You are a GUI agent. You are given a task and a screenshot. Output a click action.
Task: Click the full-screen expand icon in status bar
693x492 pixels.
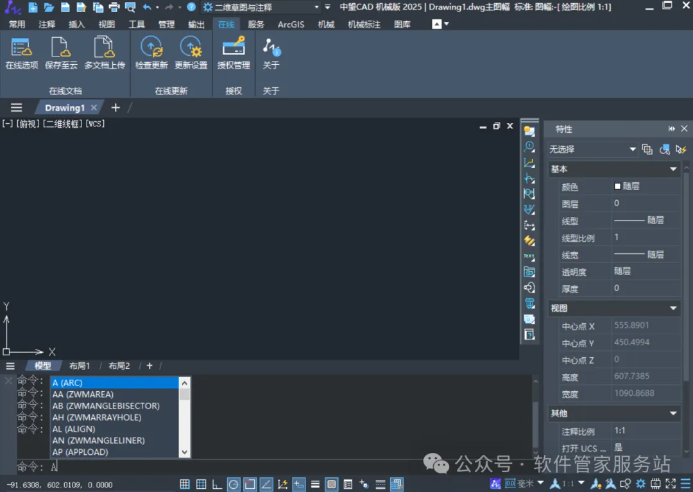(x=671, y=484)
